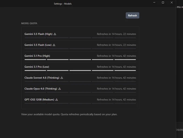The image size is (183, 138).
Task: Click warning icon beside Claude Opus 4.6 (Thinking)
Action: click(x=59, y=89)
